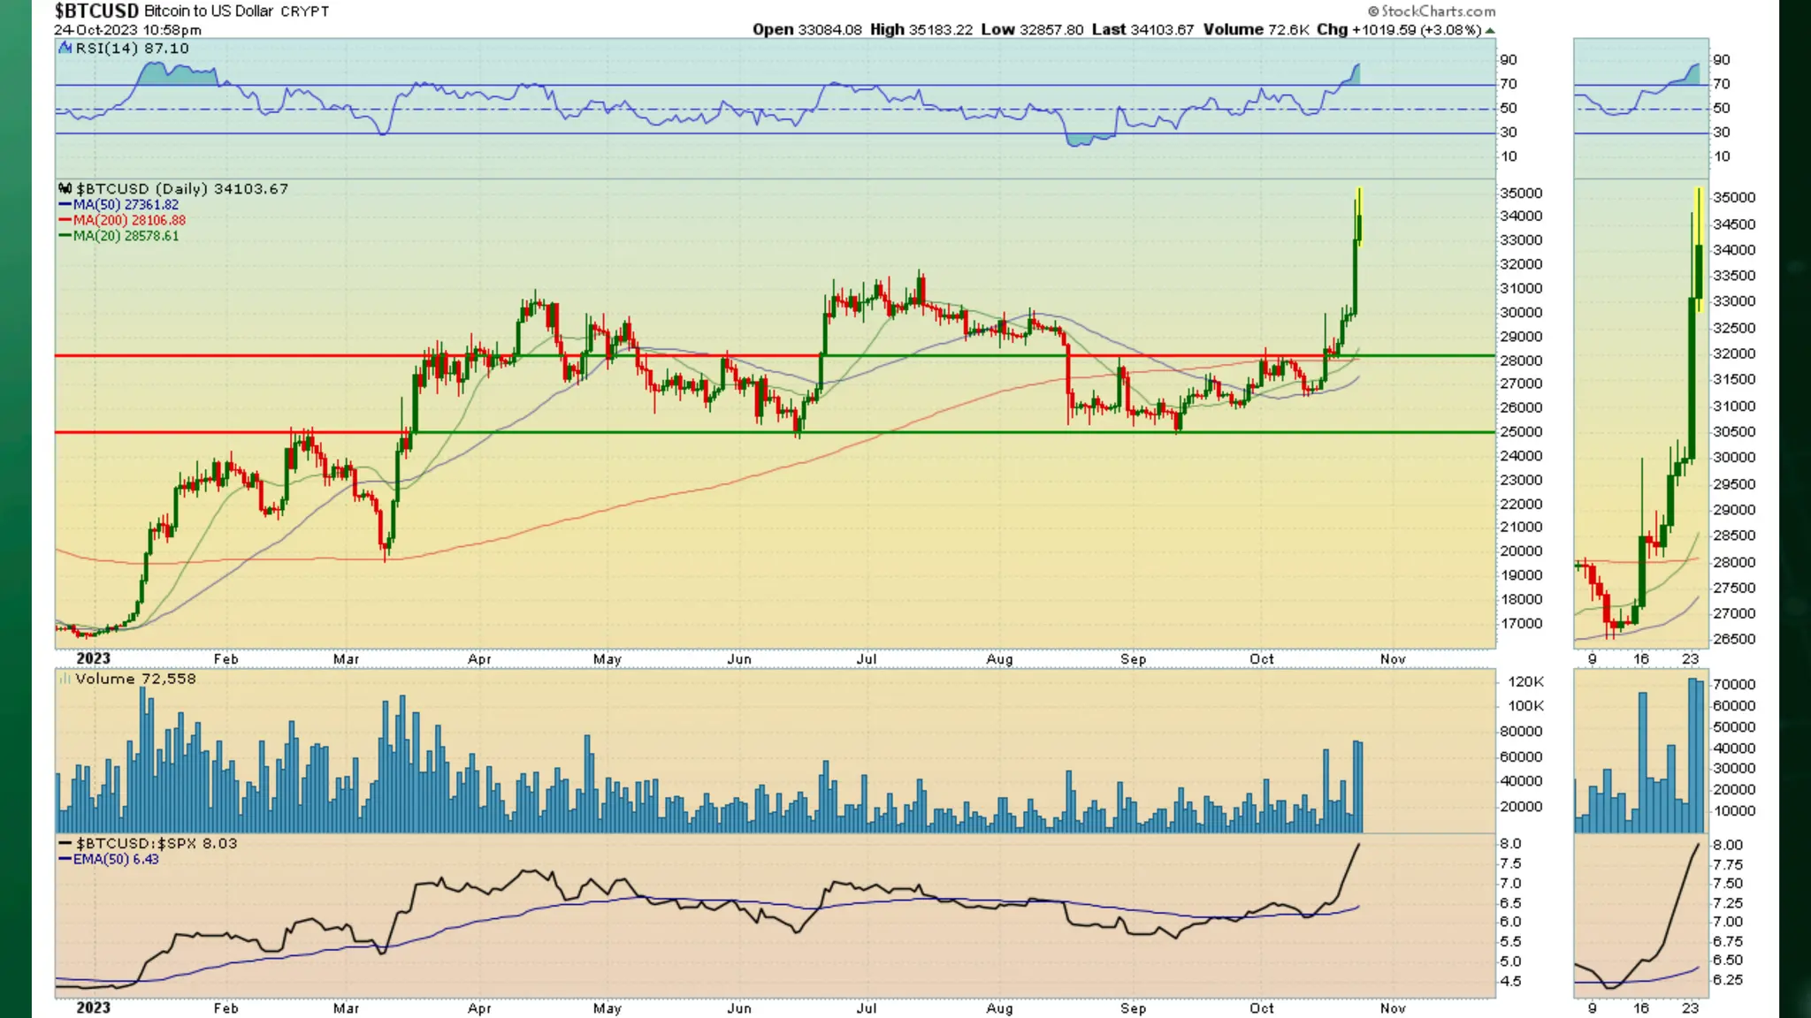This screenshot has width=1811, height=1018.
Task: Click the Volume bars icon in legend
Action: (65, 679)
